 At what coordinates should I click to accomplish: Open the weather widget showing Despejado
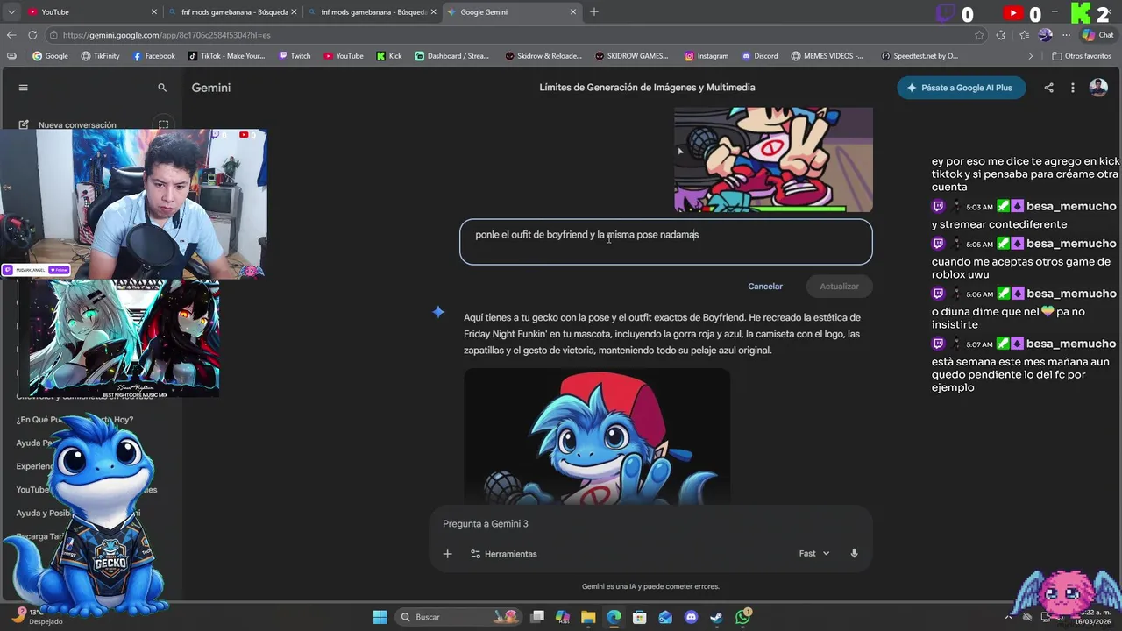[x=39, y=616]
